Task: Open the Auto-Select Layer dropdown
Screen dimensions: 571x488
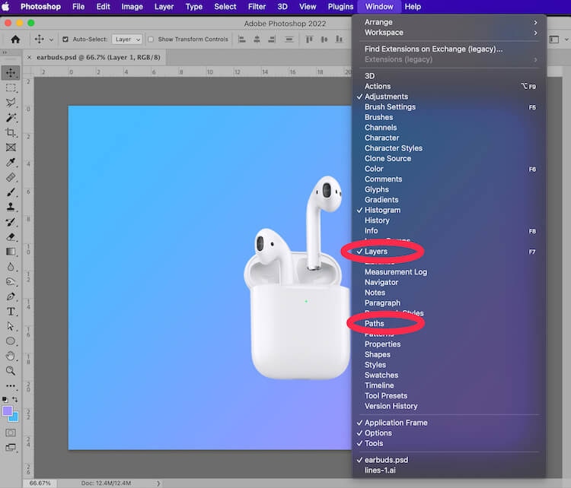Action: tap(127, 40)
